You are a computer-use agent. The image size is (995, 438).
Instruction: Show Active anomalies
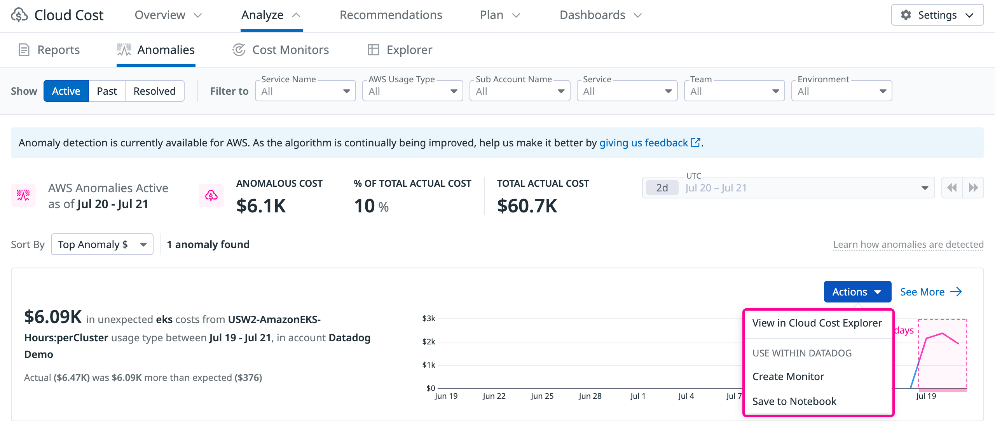point(66,91)
